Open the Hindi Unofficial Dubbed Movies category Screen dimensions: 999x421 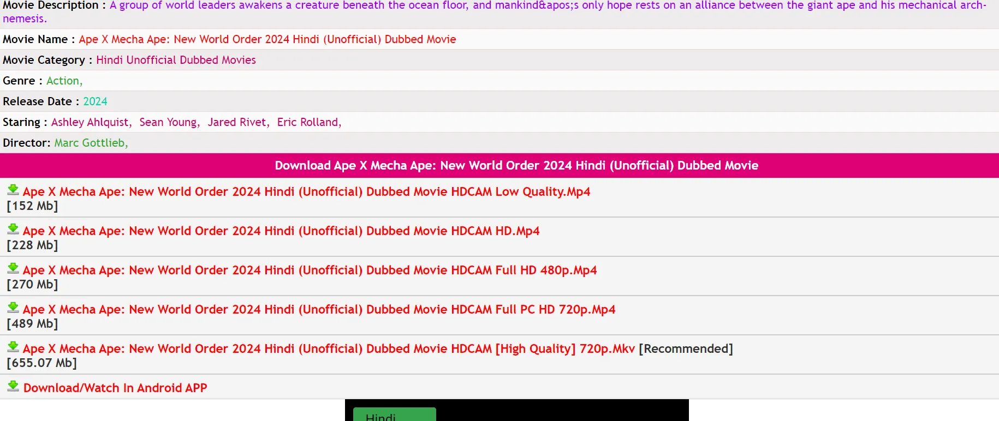coord(176,60)
